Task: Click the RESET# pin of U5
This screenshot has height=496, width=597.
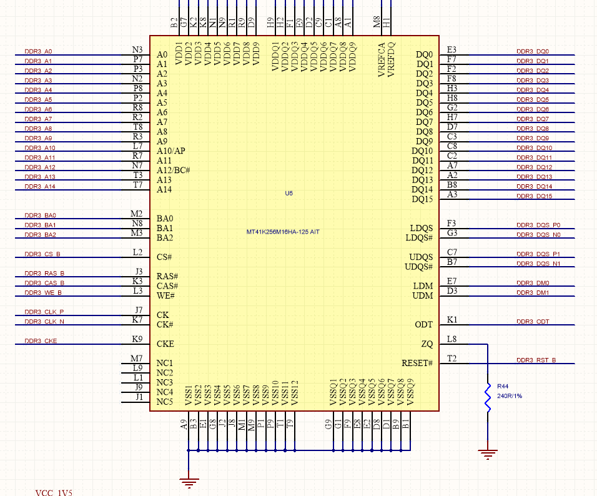Action: (x=418, y=362)
